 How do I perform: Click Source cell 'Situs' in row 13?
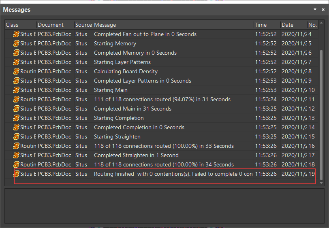[81, 118]
